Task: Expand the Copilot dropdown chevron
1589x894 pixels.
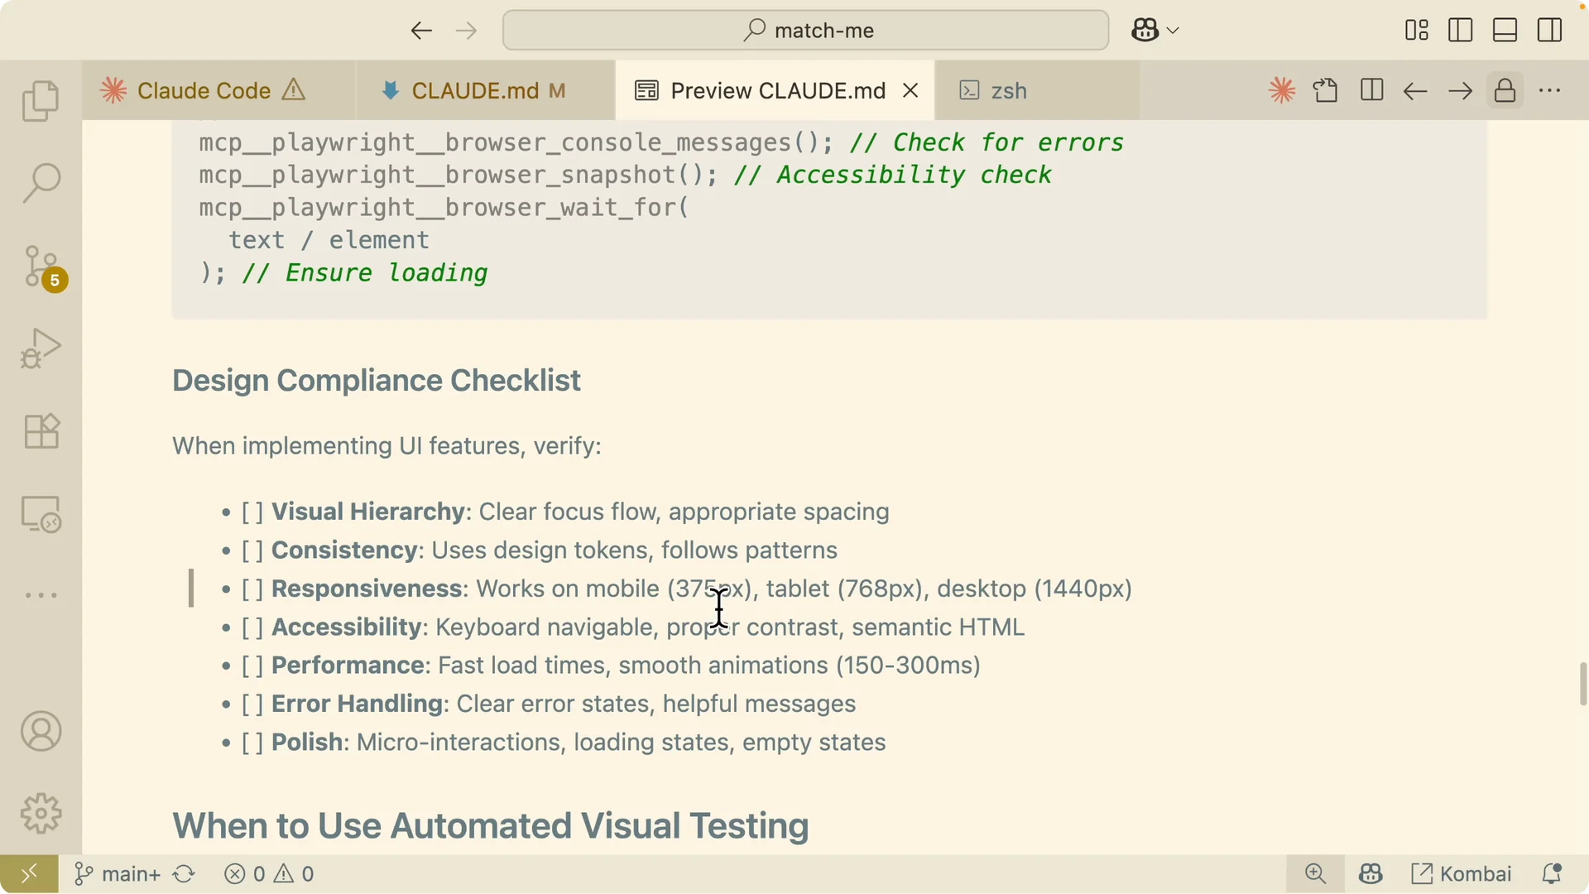Action: coord(1173,31)
